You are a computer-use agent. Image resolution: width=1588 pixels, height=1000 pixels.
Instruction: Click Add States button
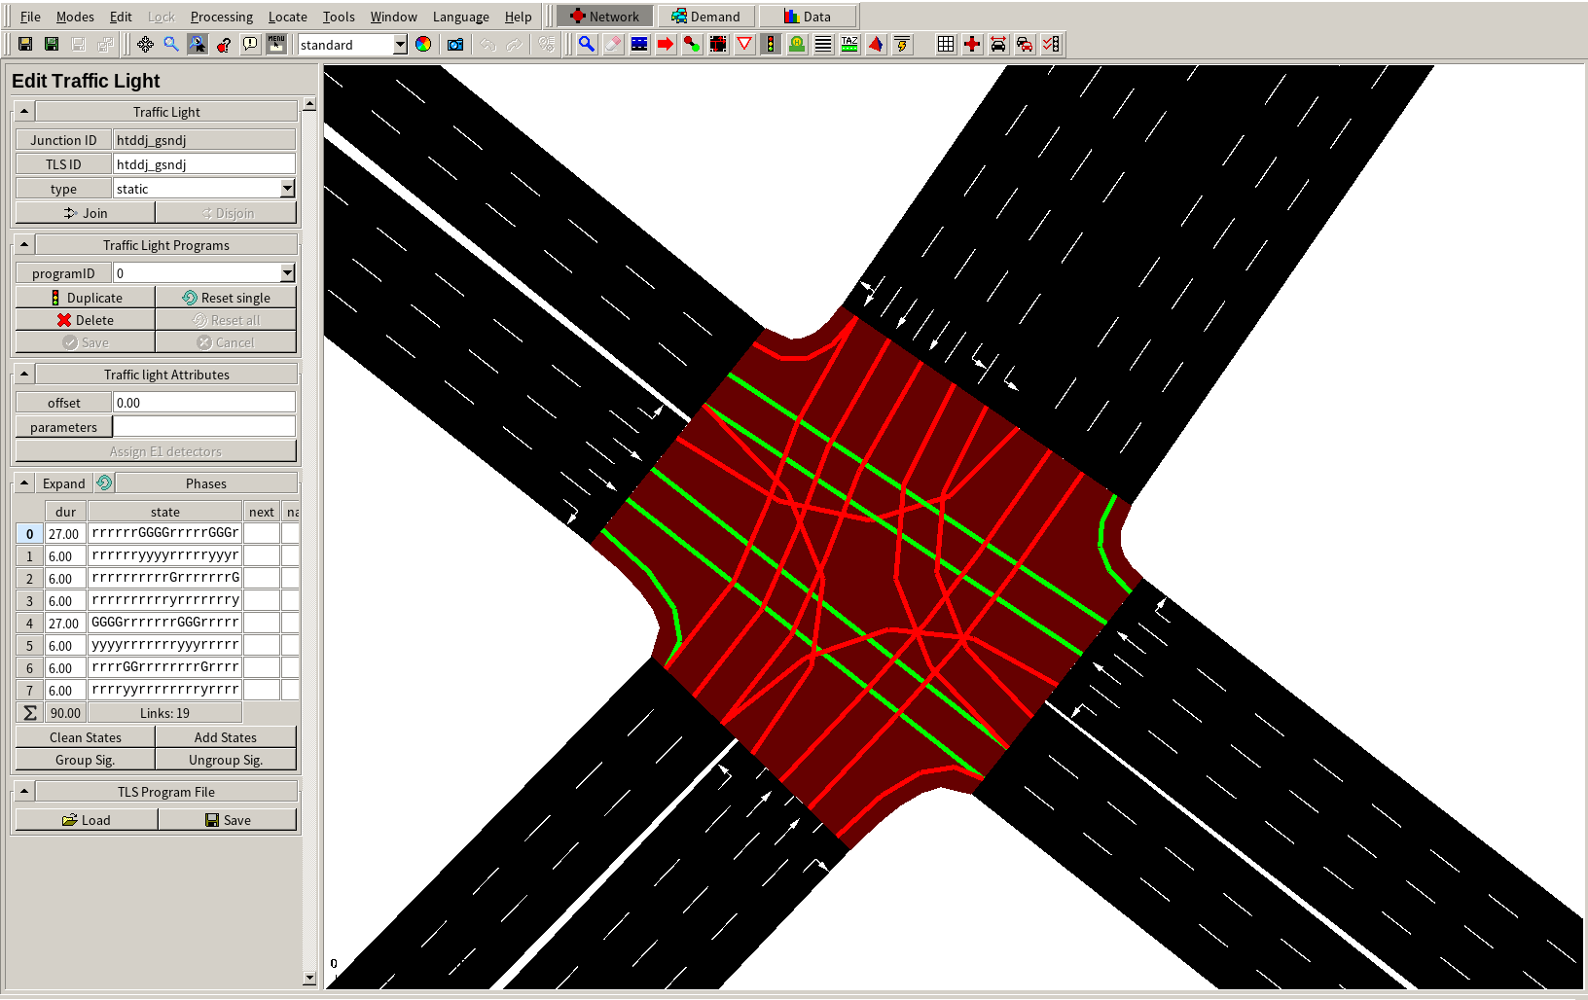(226, 737)
